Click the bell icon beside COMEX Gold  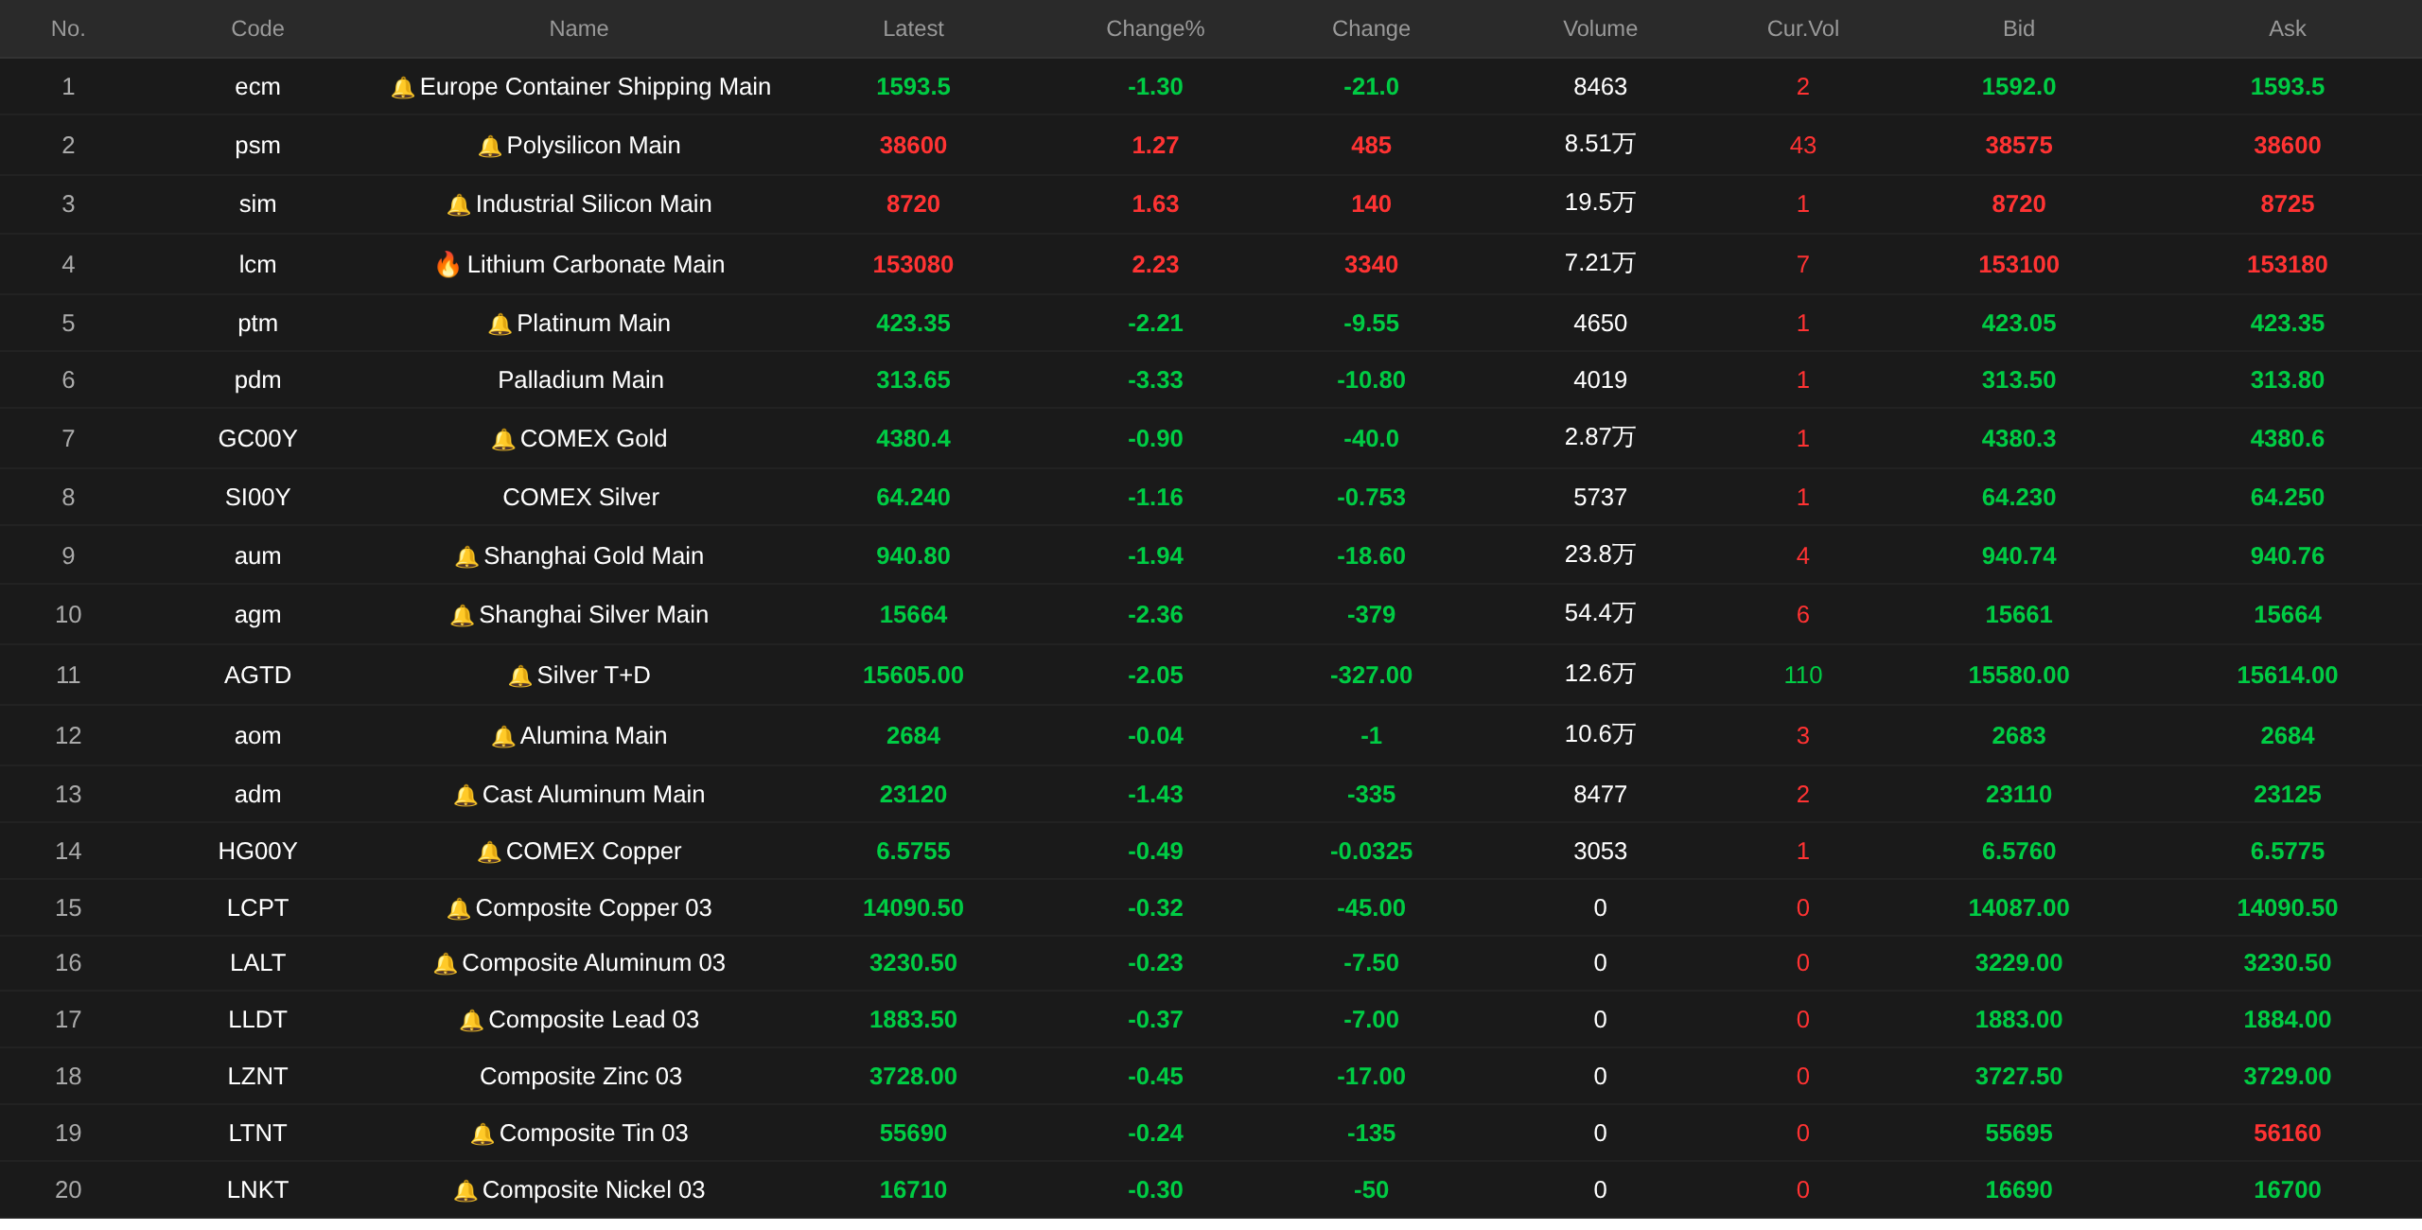tap(503, 439)
